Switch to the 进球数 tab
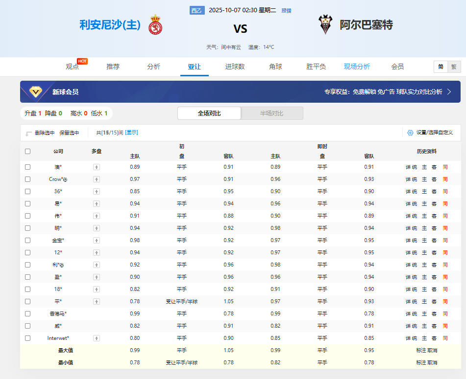Image resolution: width=466 pixels, height=379 pixels. (x=235, y=67)
